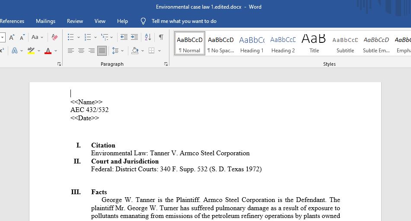The width and height of the screenshot is (411, 221).
Task: Open Change Case dropdown arrow
Action: coord(42,38)
